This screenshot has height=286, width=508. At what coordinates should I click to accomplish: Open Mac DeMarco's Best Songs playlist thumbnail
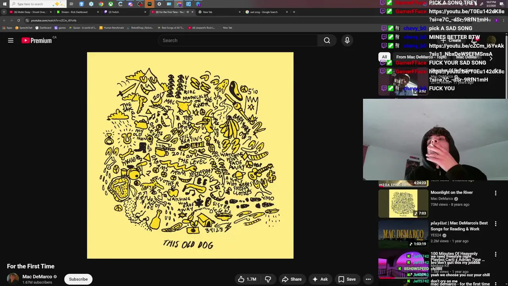click(x=403, y=234)
